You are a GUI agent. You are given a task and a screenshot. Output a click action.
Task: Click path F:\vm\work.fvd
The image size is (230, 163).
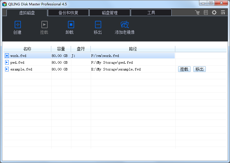pos(105,56)
